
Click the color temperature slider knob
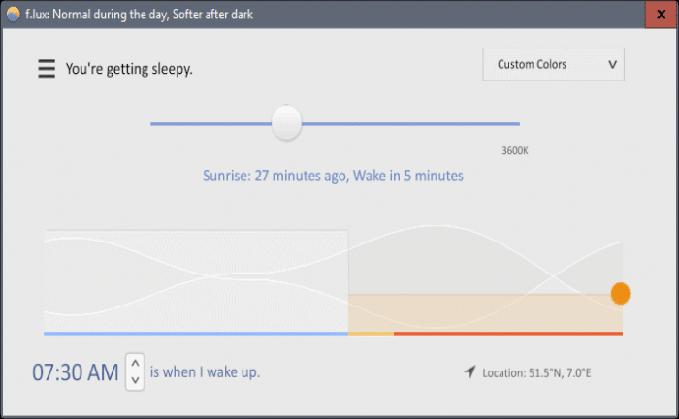(x=286, y=122)
